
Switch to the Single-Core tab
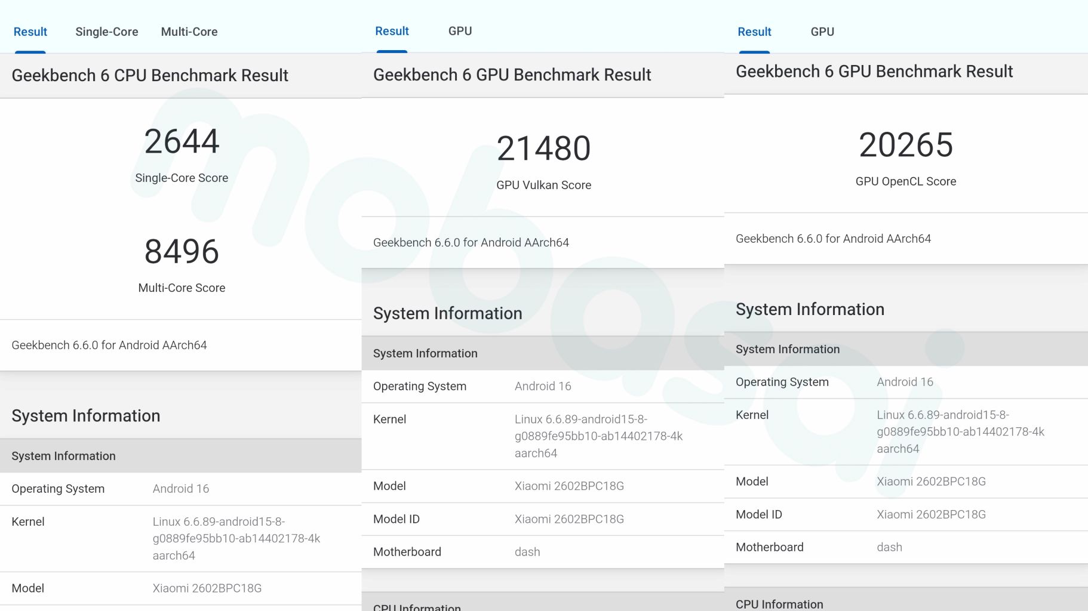tap(106, 32)
